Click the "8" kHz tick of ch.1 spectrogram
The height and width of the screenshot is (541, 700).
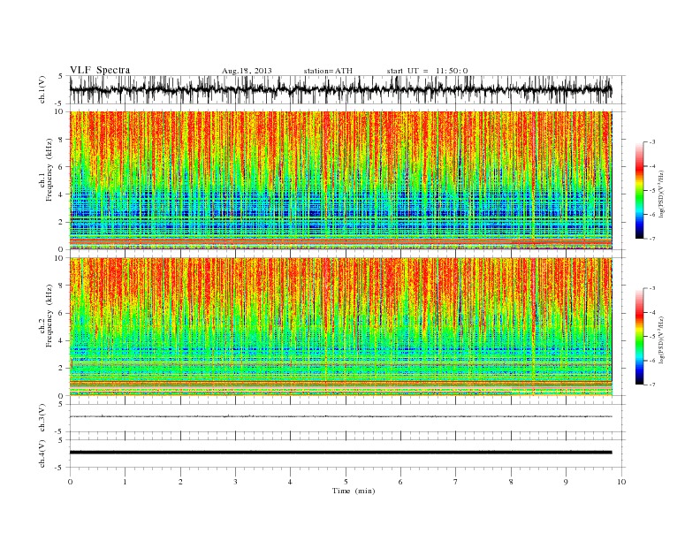pos(62,140)
